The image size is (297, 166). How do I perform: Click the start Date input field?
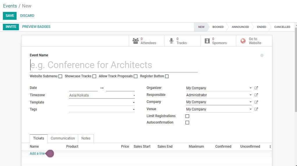83,88
